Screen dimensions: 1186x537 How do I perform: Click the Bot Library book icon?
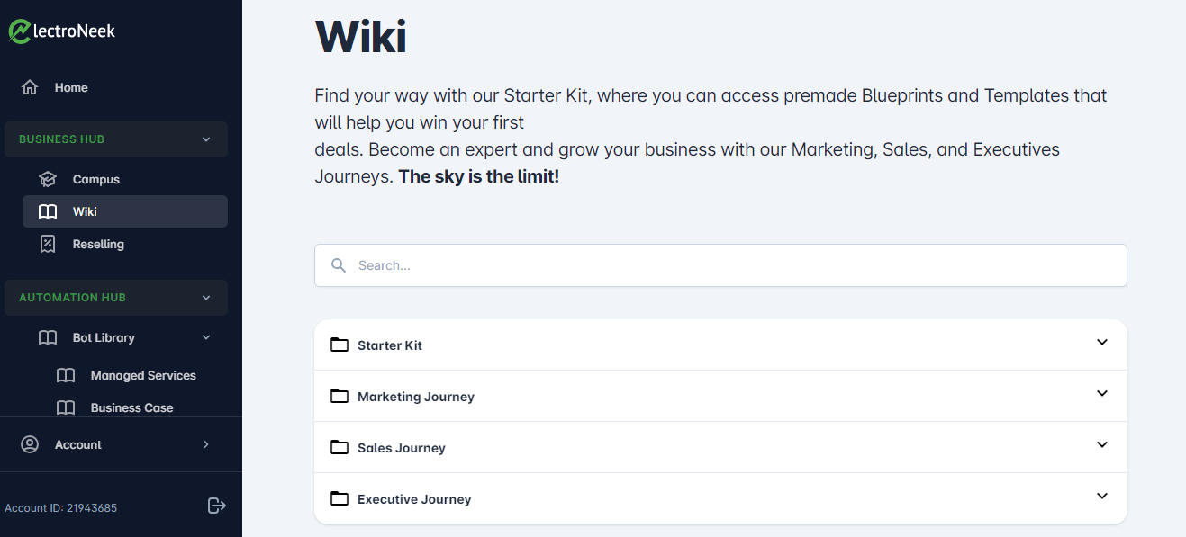[48, 337]
